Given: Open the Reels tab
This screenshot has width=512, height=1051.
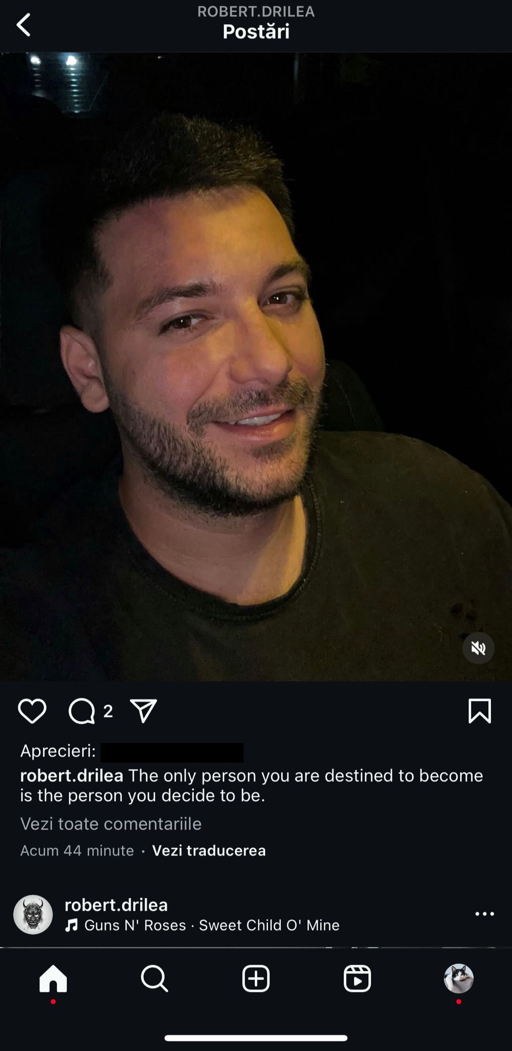Looking at the screenshot, I should click(x=357, y=979).
